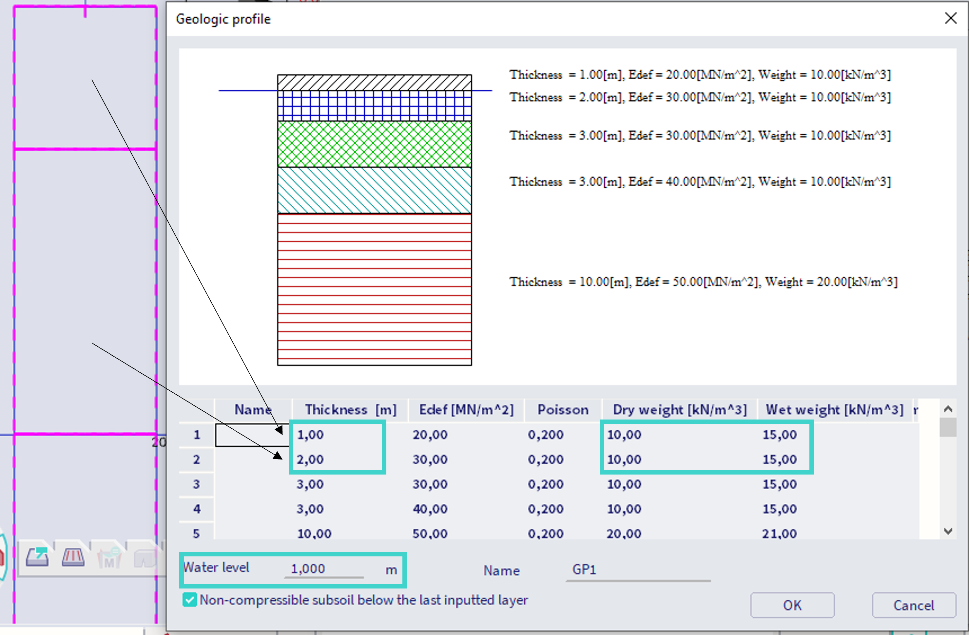Click the table scrollbar up arrow
Screen dimensions: 969x635
[948, 408]
